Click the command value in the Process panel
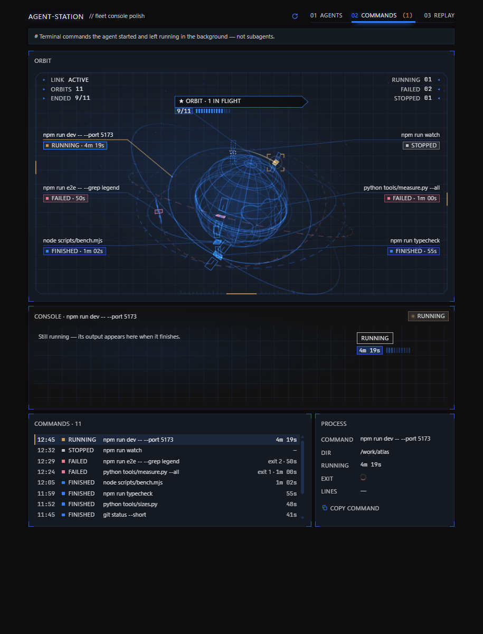 click(x=395, y=439)
